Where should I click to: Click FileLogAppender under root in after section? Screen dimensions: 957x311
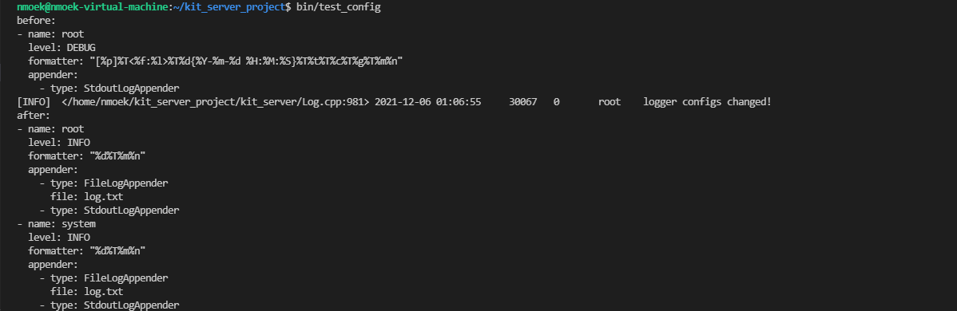click(125, 183)
